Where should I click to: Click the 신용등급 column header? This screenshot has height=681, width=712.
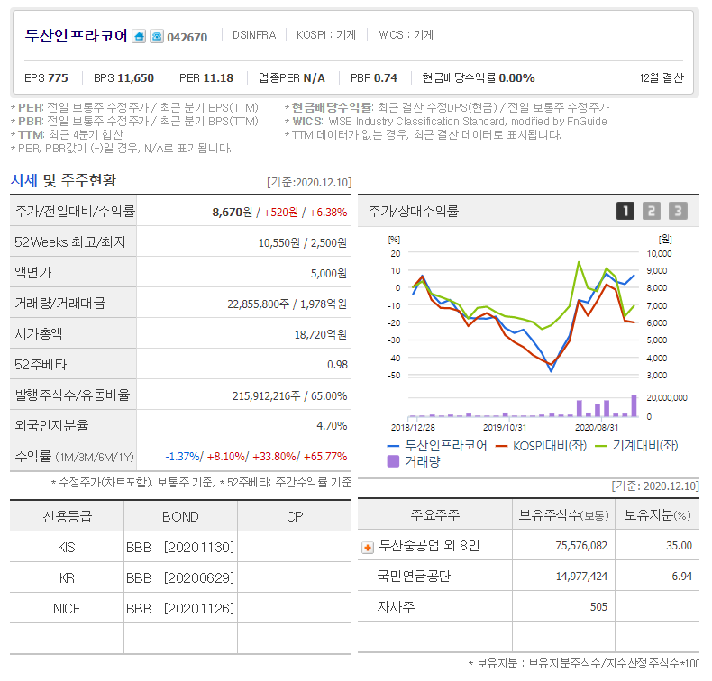tap(68, 516)
